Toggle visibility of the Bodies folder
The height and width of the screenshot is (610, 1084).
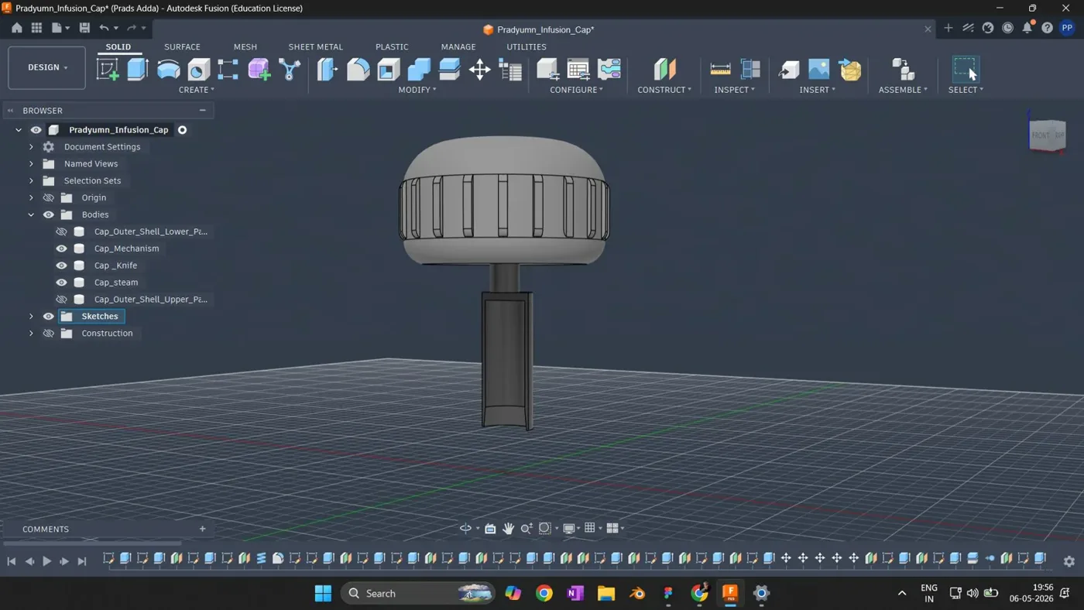pos(48,214)
